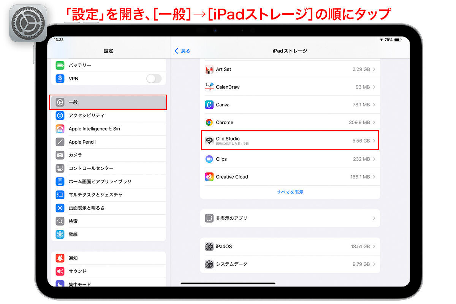Viewport: 456px width, 304px height.
Task: Tap the Apple Intelligence and Siri icon
Action: pyautogui.click(x=60, y=129)
